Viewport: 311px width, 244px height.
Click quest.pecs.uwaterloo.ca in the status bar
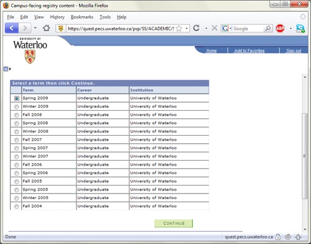(249, 237)
